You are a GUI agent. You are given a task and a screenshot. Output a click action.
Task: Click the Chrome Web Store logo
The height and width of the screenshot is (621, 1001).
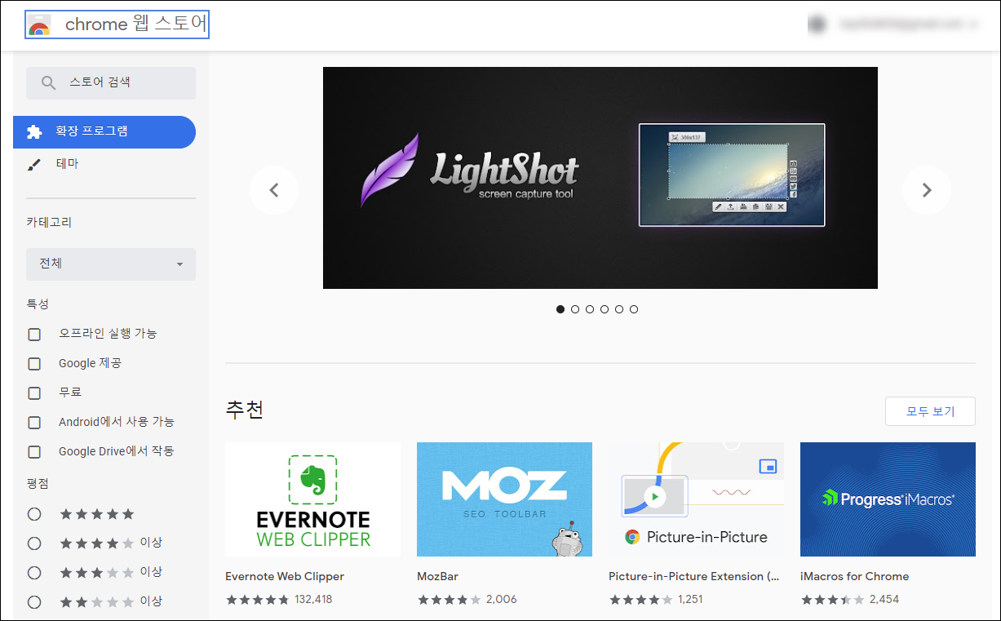tap(117, 24)
